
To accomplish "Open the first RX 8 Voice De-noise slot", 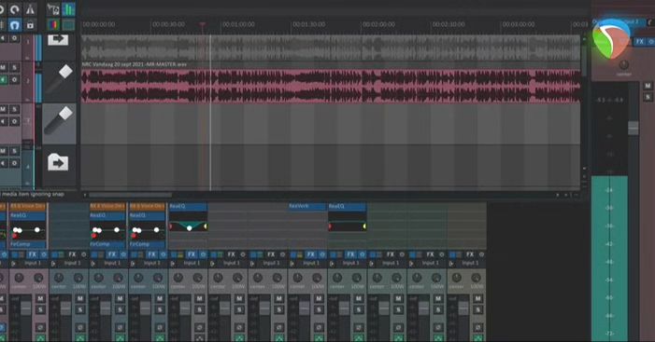I will (x=28, y=206).
